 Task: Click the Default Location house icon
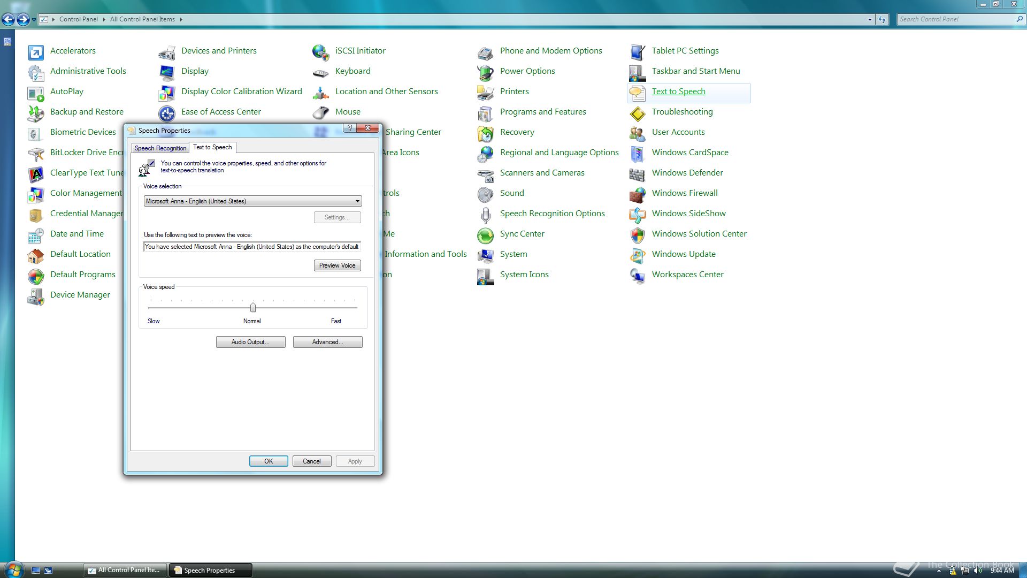tap(35, 255)
